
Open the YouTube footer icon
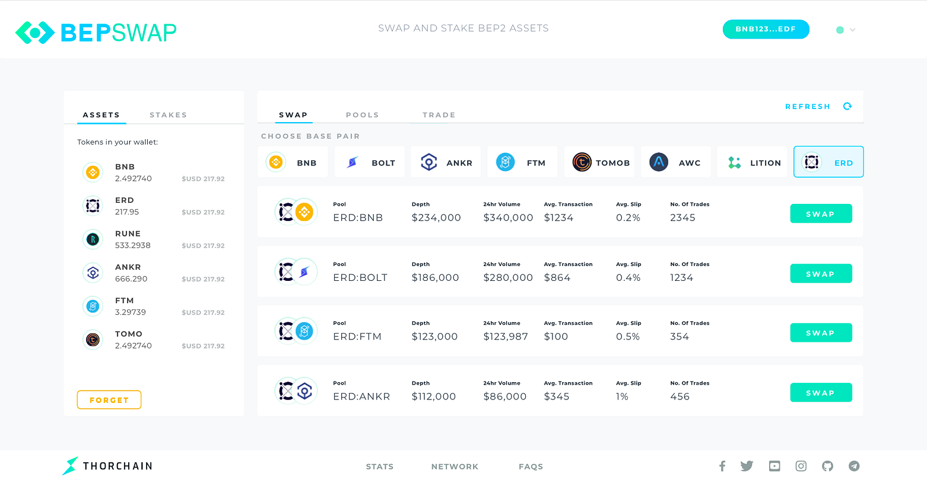click(774, 466)
